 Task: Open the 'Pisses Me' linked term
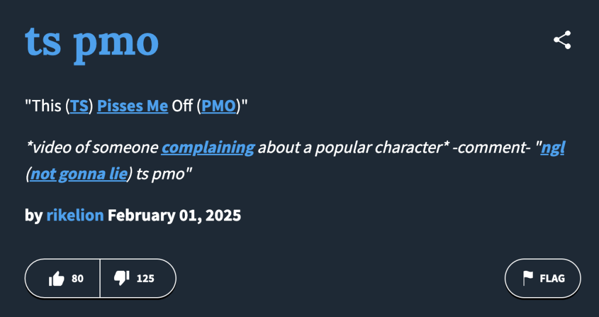(x=133, y=106)
